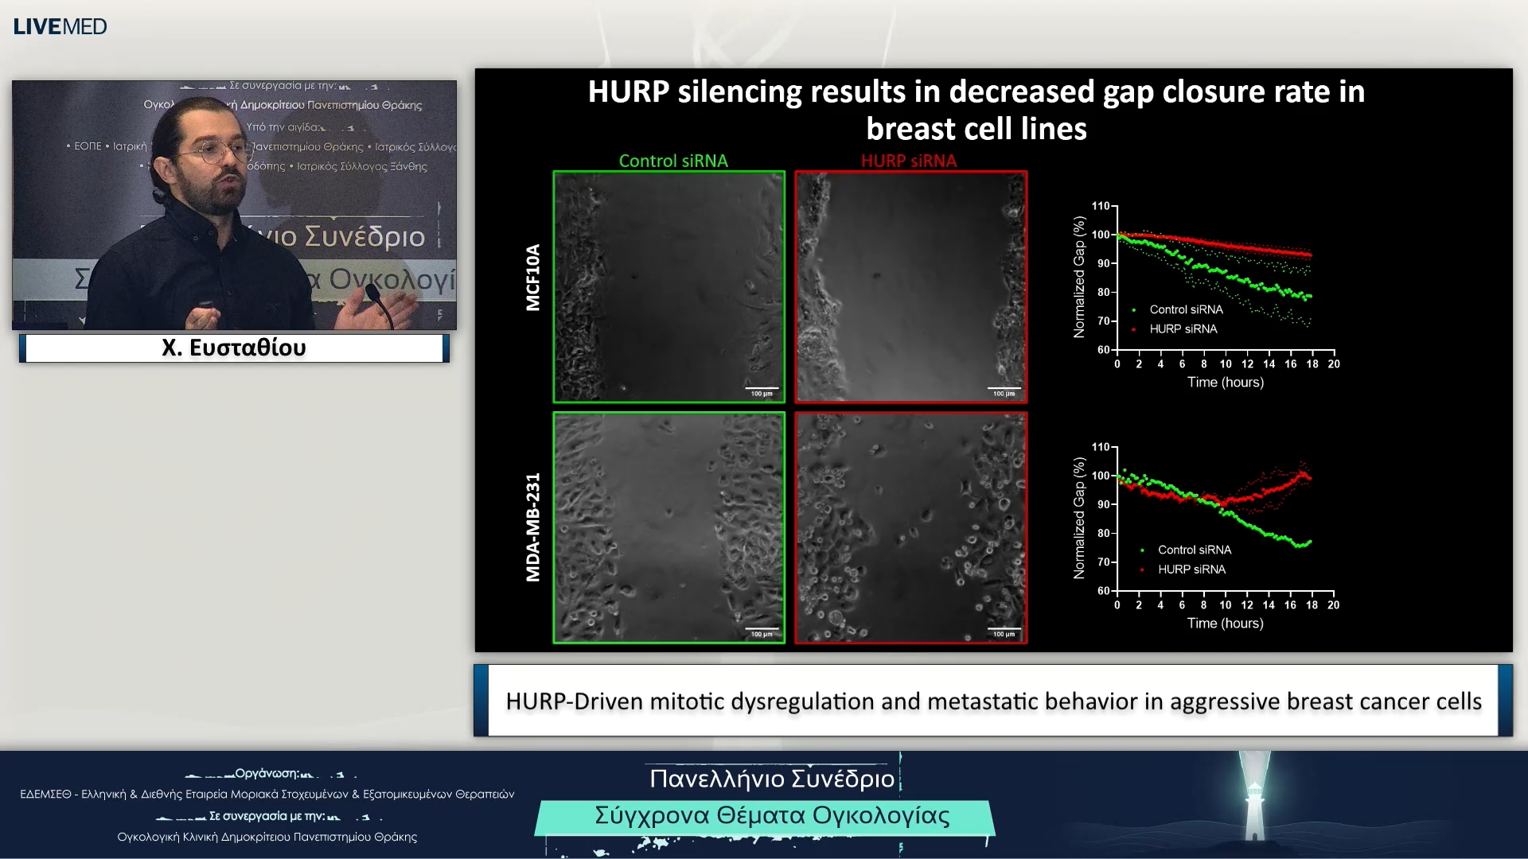The width and height of the screenshot is (1528, 859).
Task: Click the HURP-Driven mitotic dysregulation talk title
Action: pyautogui.click(x=993, y=701)
